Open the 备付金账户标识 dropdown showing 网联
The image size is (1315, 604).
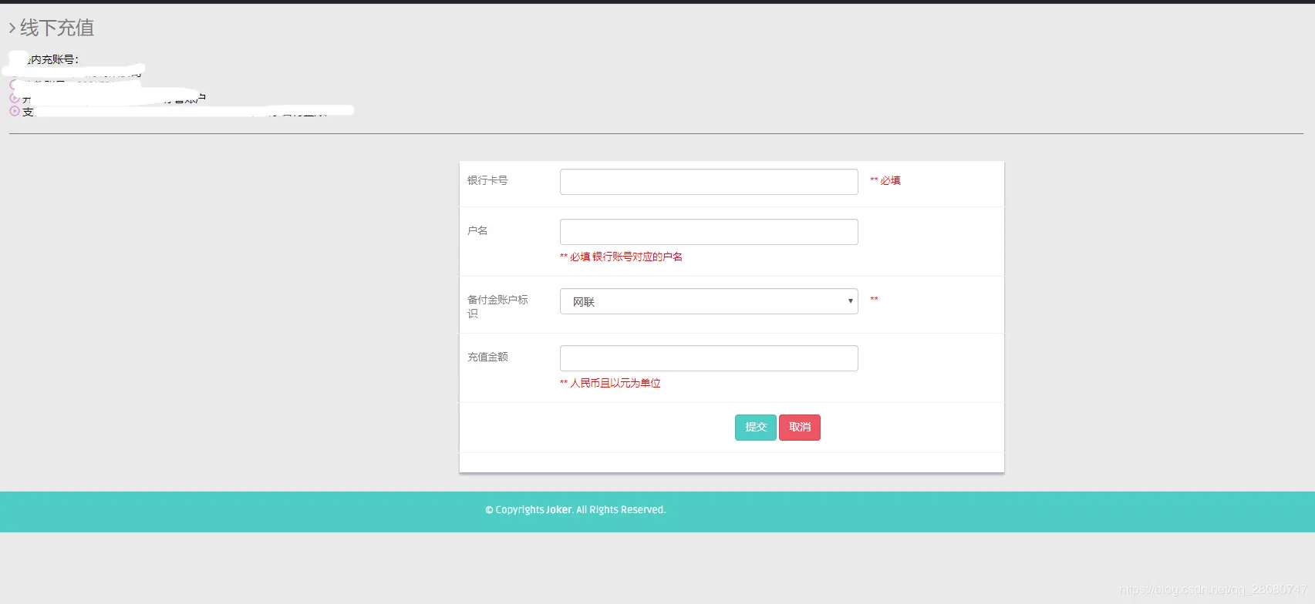click(709, 301)
